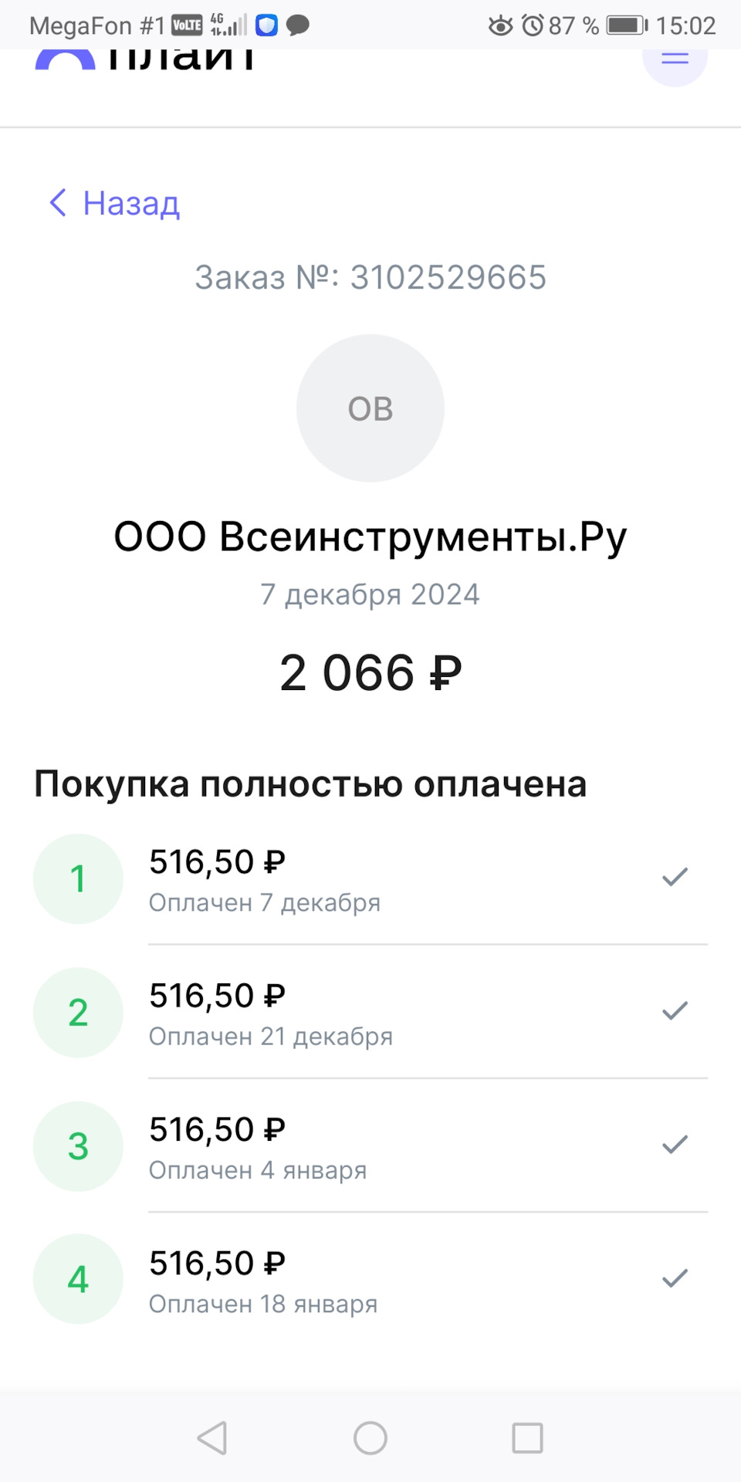Tap checkmark for 18 января payment
Screen dimensions: 741x1482
pyautogui.click(x=675, y=1278)
